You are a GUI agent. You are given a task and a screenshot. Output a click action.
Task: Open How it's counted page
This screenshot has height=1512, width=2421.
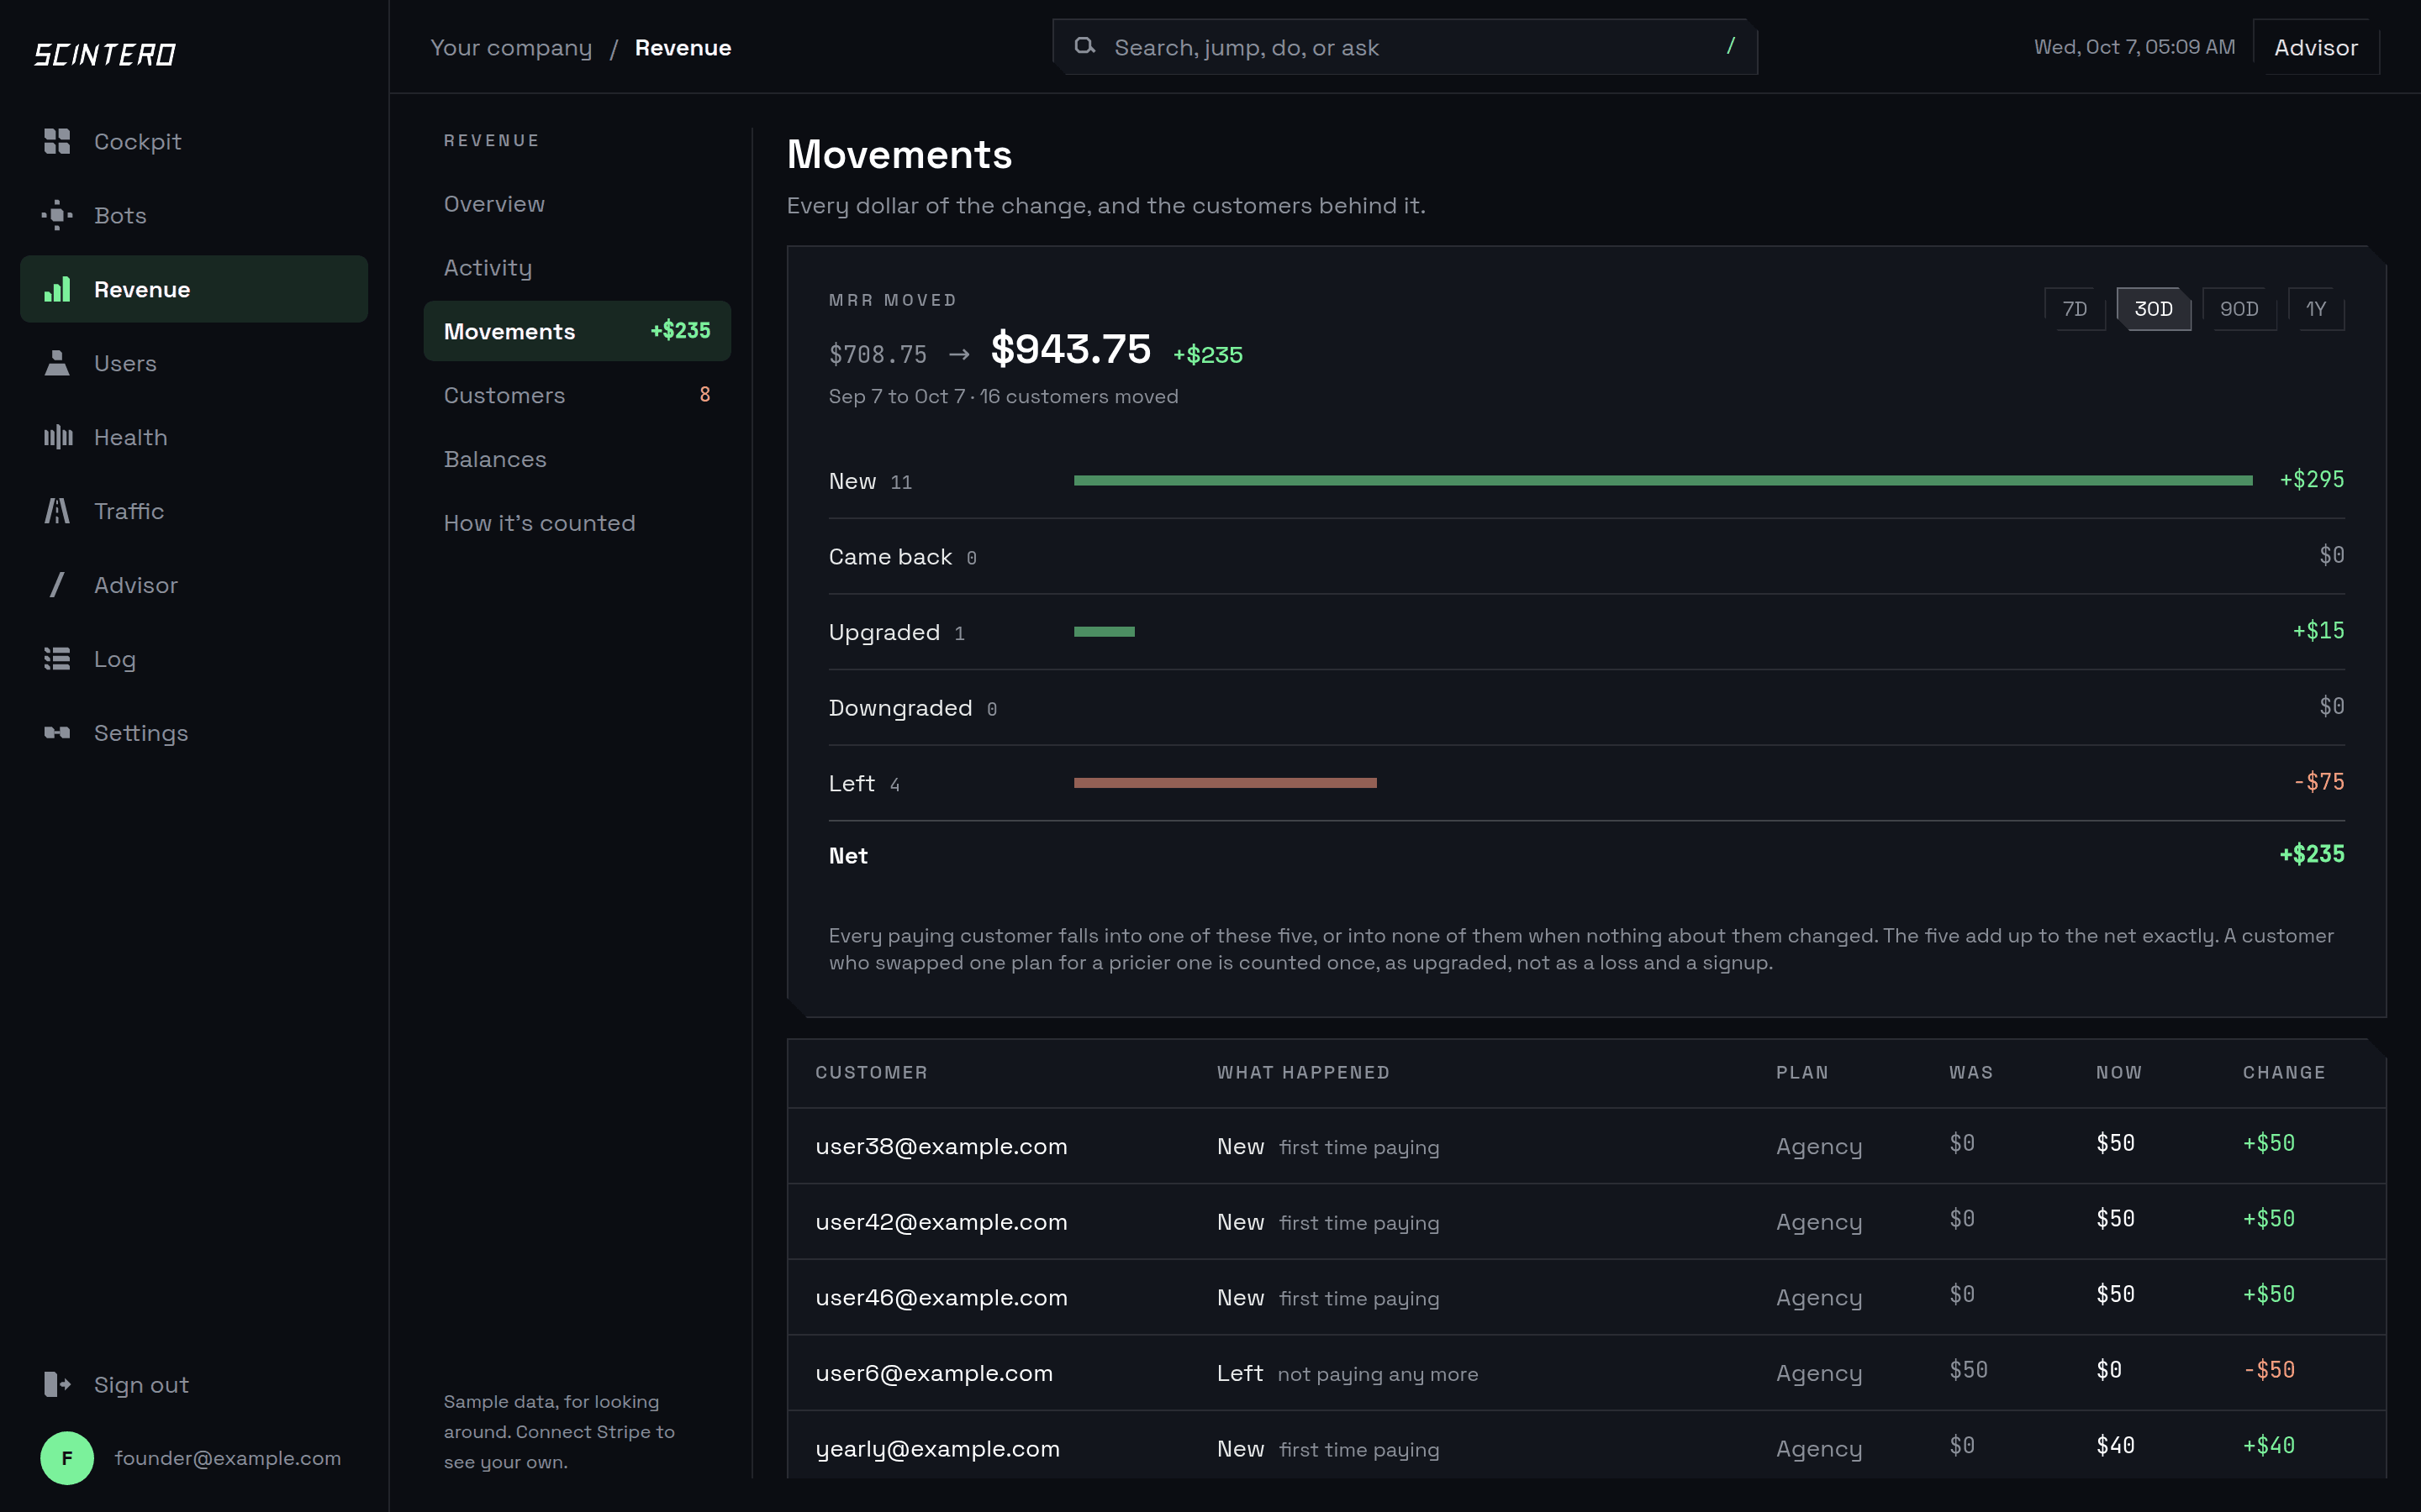(x=578, y=523)
